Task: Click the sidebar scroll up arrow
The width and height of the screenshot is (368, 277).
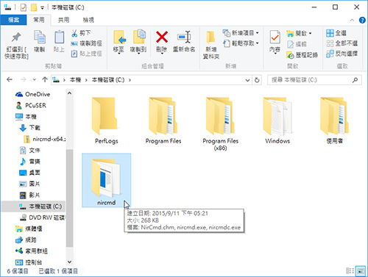Action: pos(69,93)
